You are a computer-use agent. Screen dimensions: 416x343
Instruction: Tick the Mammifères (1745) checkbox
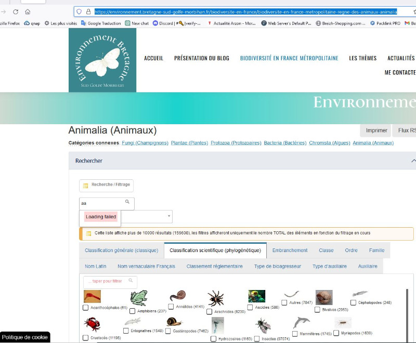click(295, 334)
